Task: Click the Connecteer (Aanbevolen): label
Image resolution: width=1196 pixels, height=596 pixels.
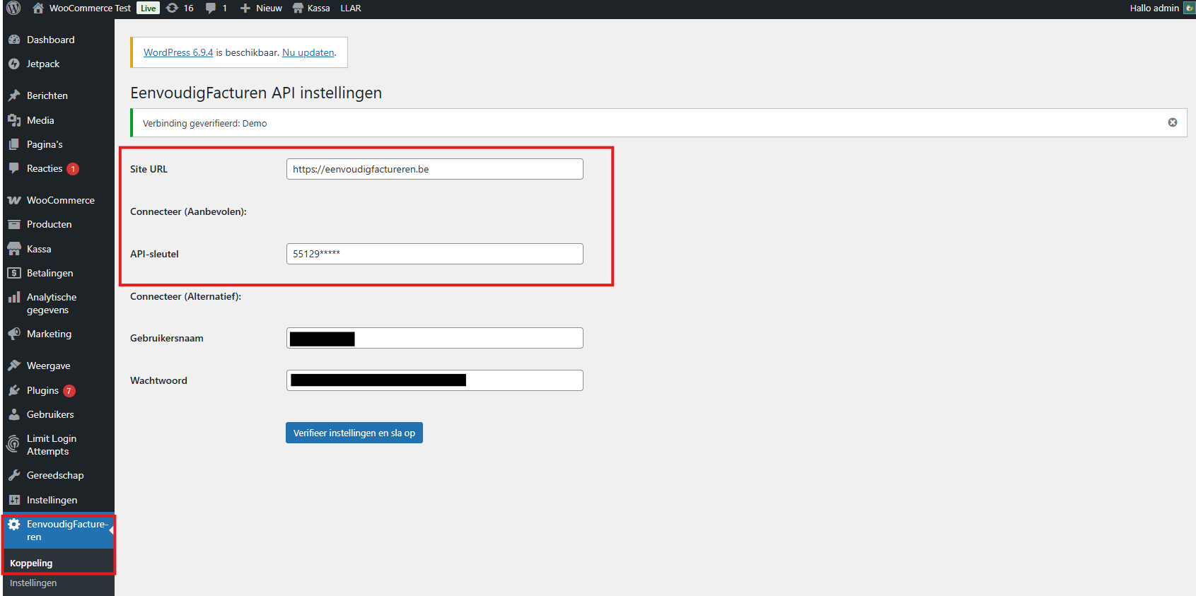Action: (x=188, y=211)
